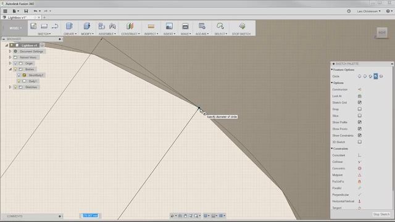
Task: Click the Stop Sketch toolbar icon
Action: coord(242,26)
